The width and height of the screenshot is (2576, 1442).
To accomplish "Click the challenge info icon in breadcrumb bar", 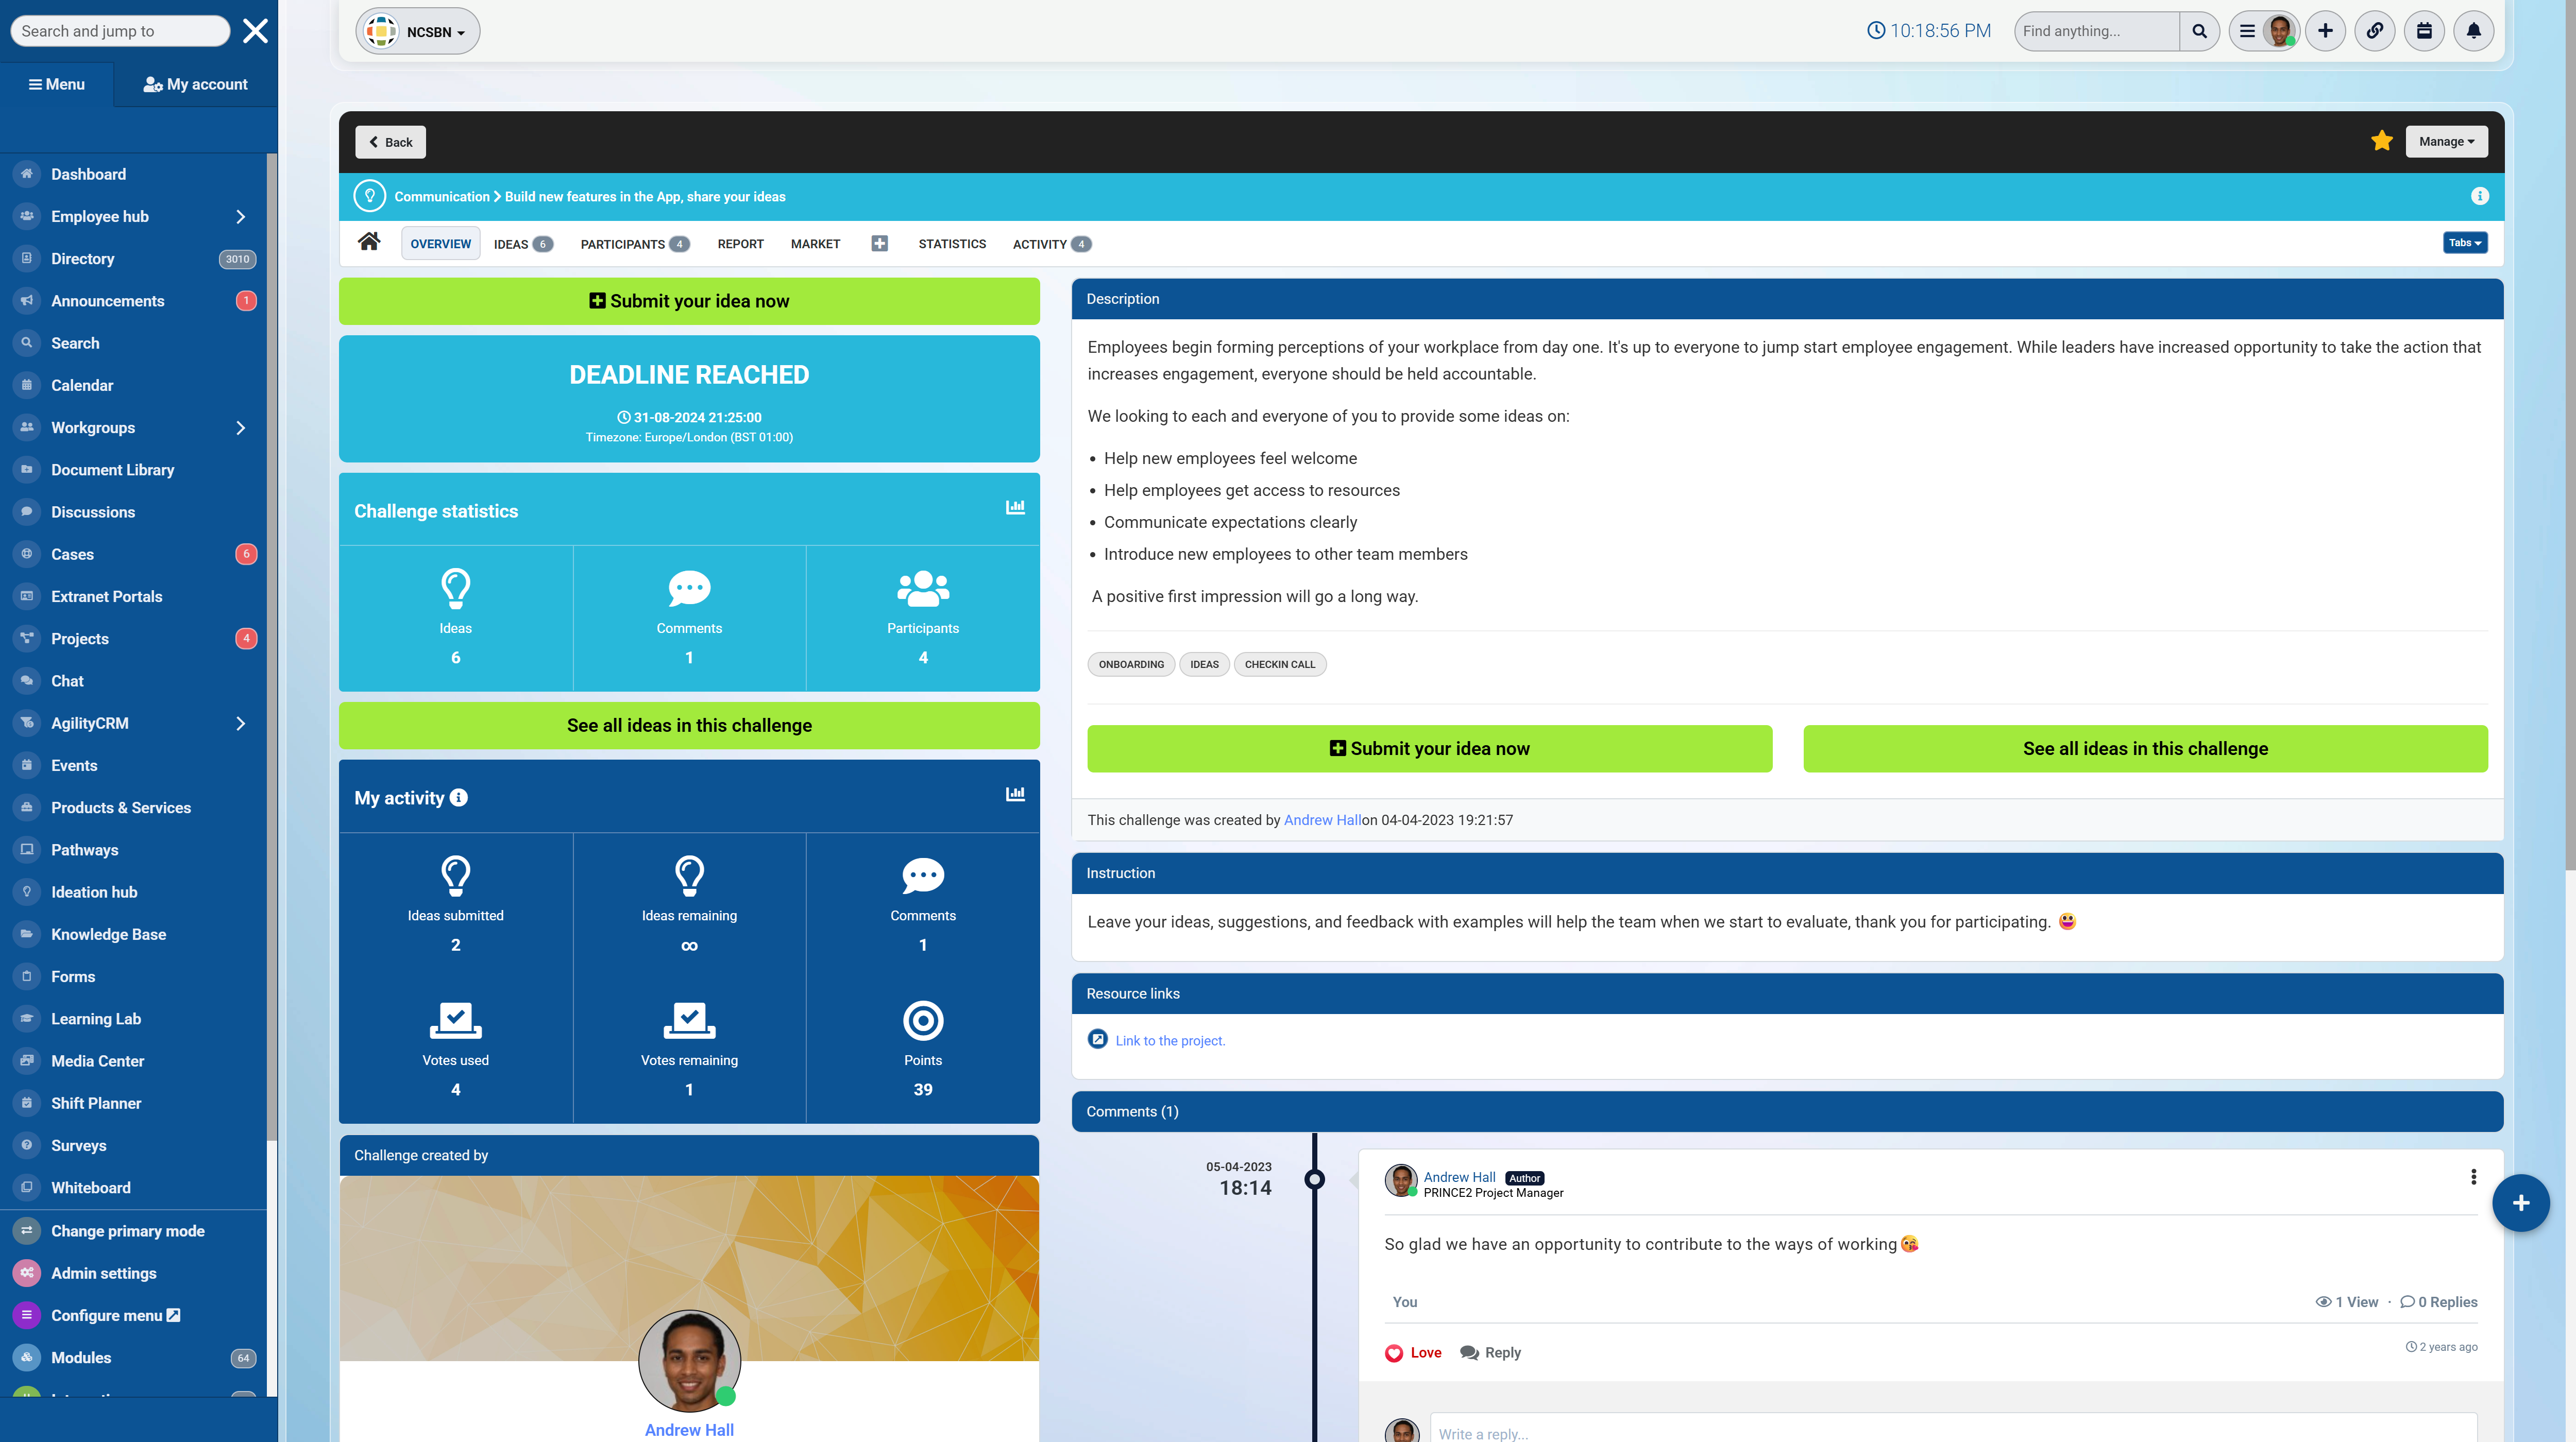I will (x=2479, y=197).
